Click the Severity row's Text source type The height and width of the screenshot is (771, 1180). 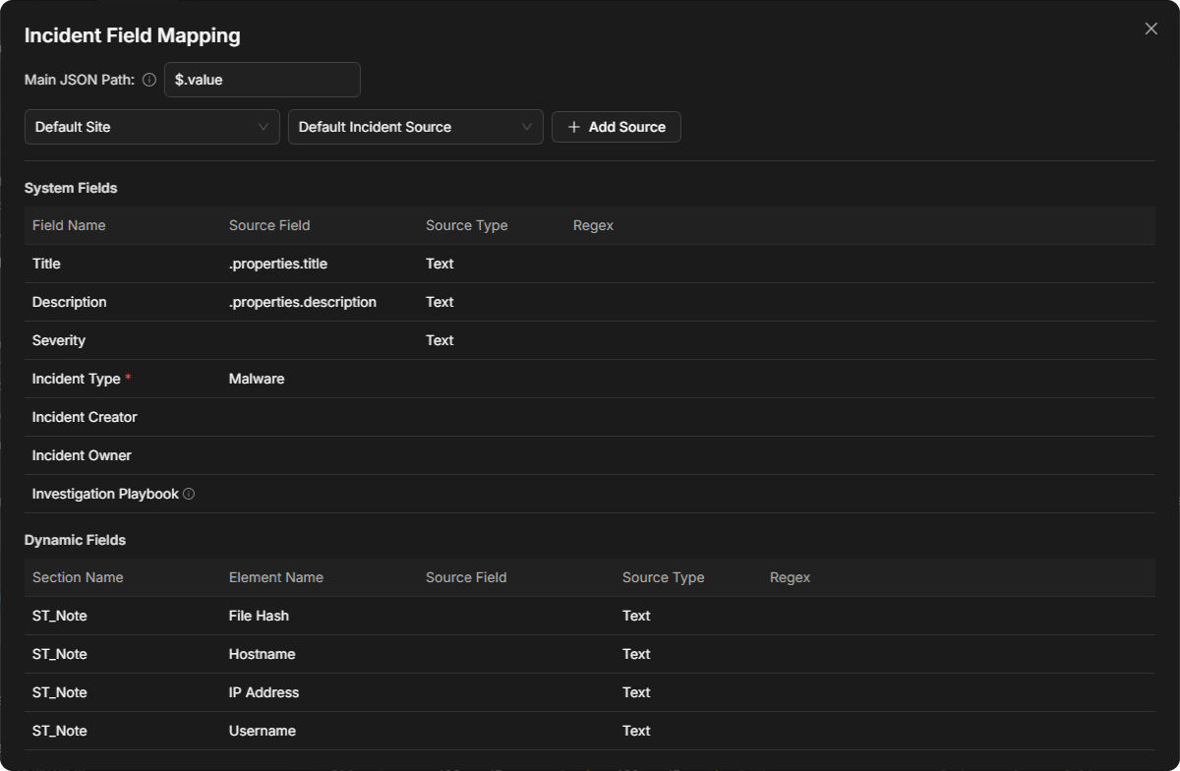(440, 340)
